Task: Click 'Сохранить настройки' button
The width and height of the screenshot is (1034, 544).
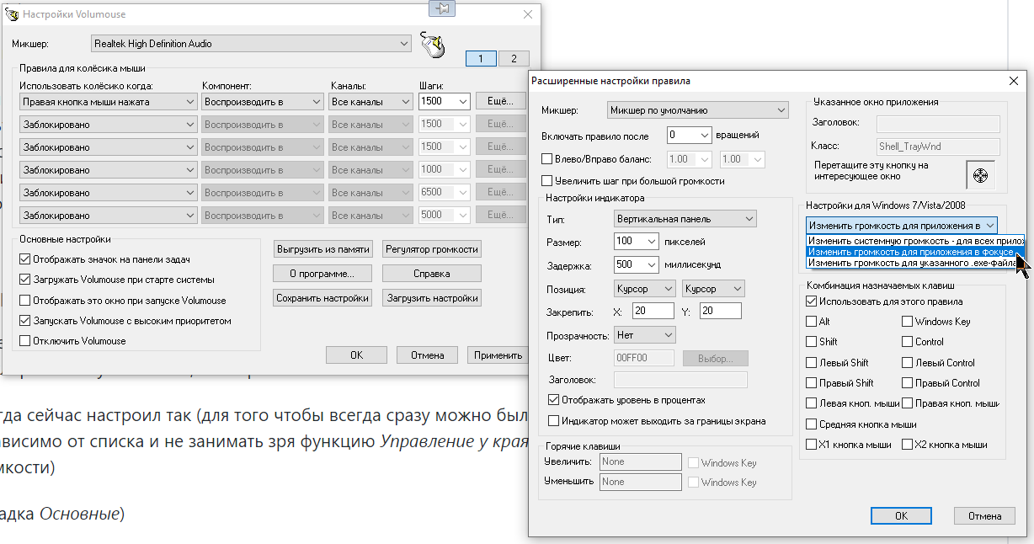Action: point(323,298)
